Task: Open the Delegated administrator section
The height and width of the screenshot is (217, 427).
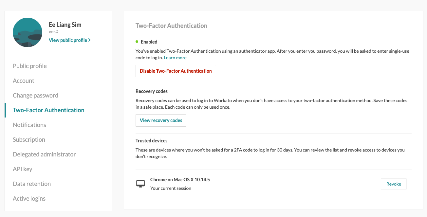Action: (x=44, y=154)
